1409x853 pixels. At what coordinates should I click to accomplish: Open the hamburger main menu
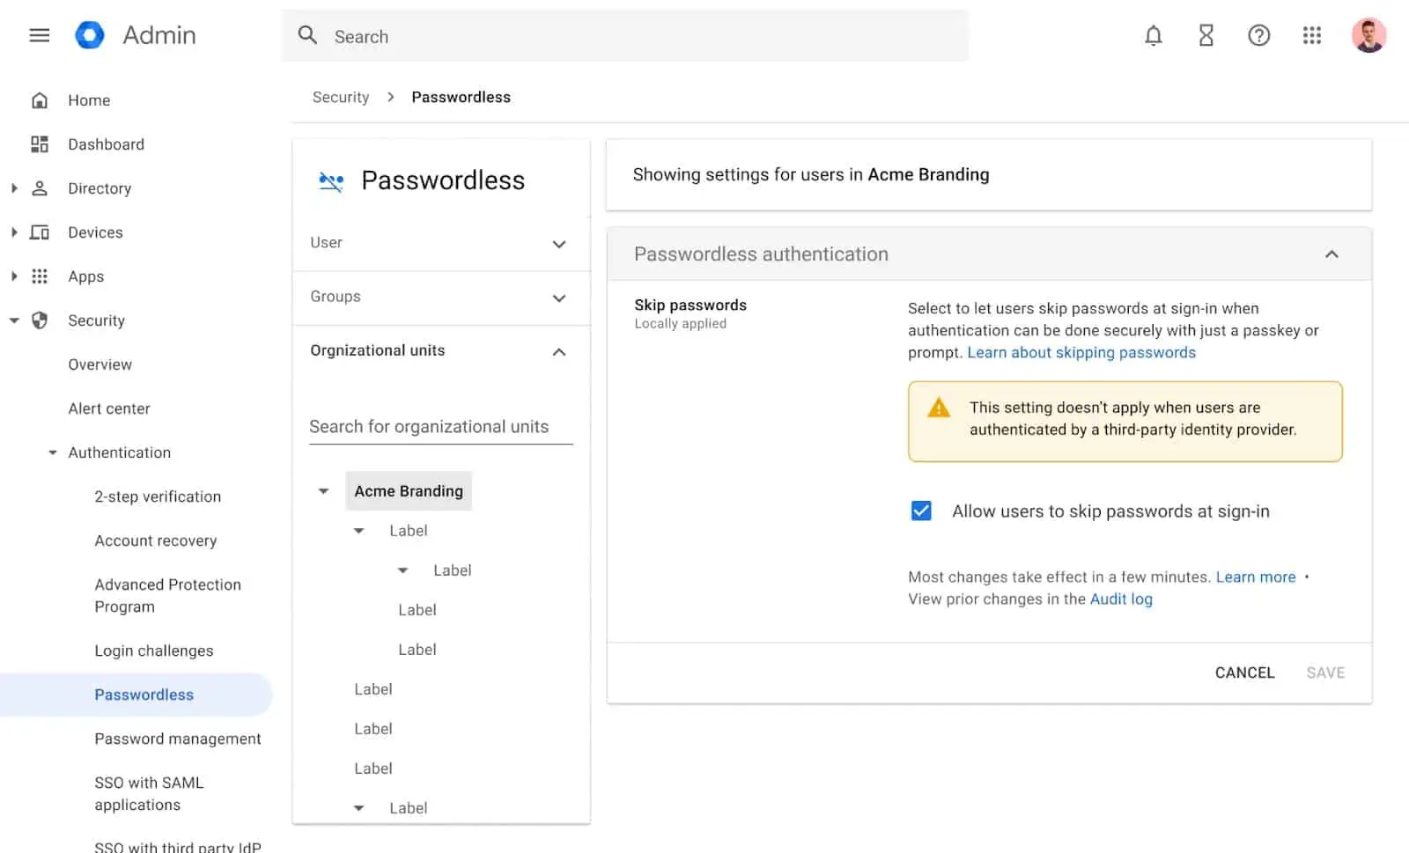(40, 35)
